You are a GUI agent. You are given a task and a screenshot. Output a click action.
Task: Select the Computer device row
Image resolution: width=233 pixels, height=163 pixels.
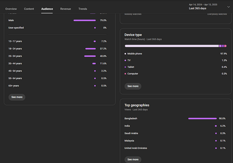[176, 74]
